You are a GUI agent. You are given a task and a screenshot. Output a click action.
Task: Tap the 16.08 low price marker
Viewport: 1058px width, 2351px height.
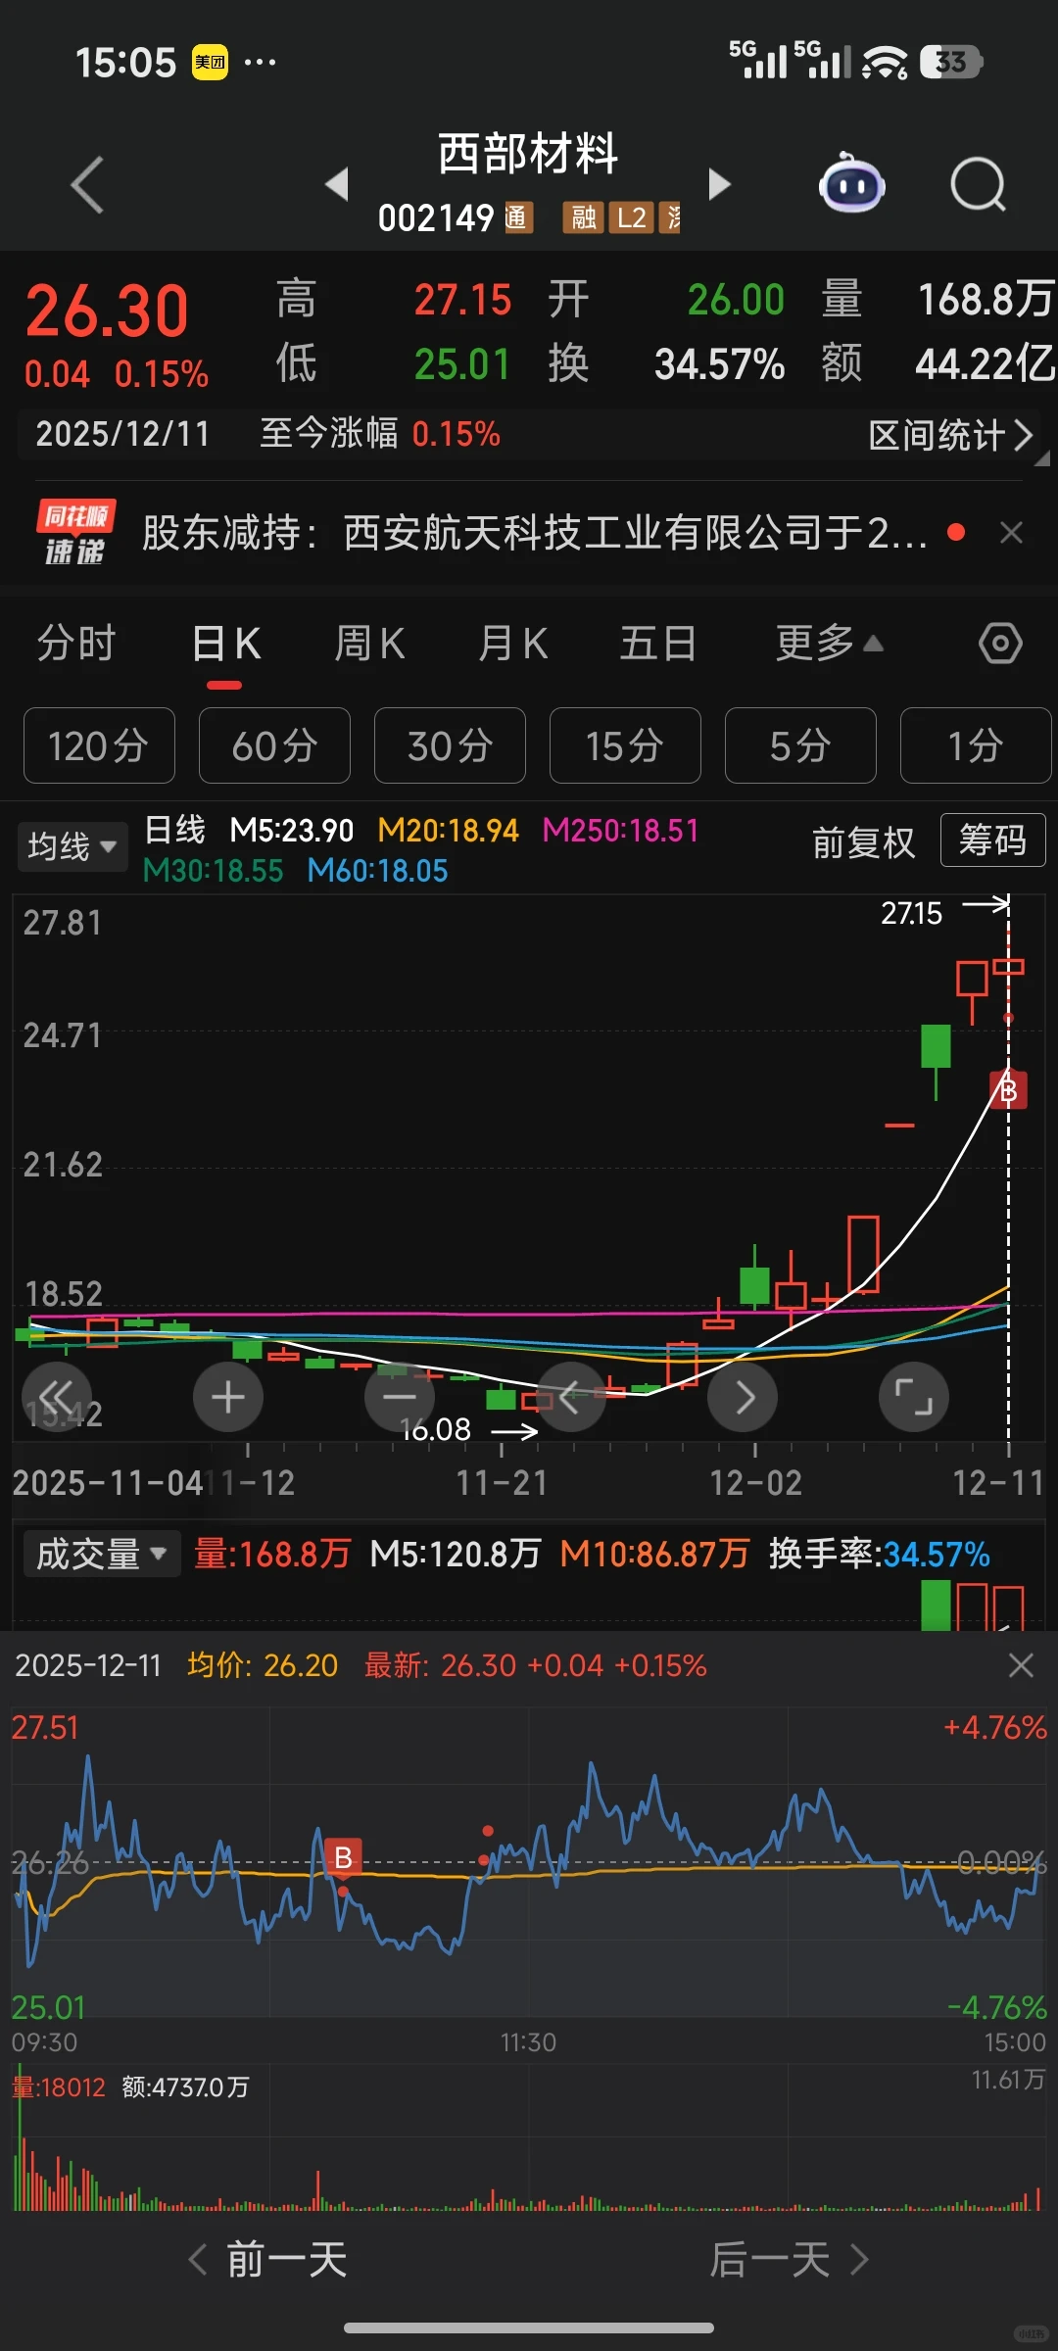click(435, 1430)
